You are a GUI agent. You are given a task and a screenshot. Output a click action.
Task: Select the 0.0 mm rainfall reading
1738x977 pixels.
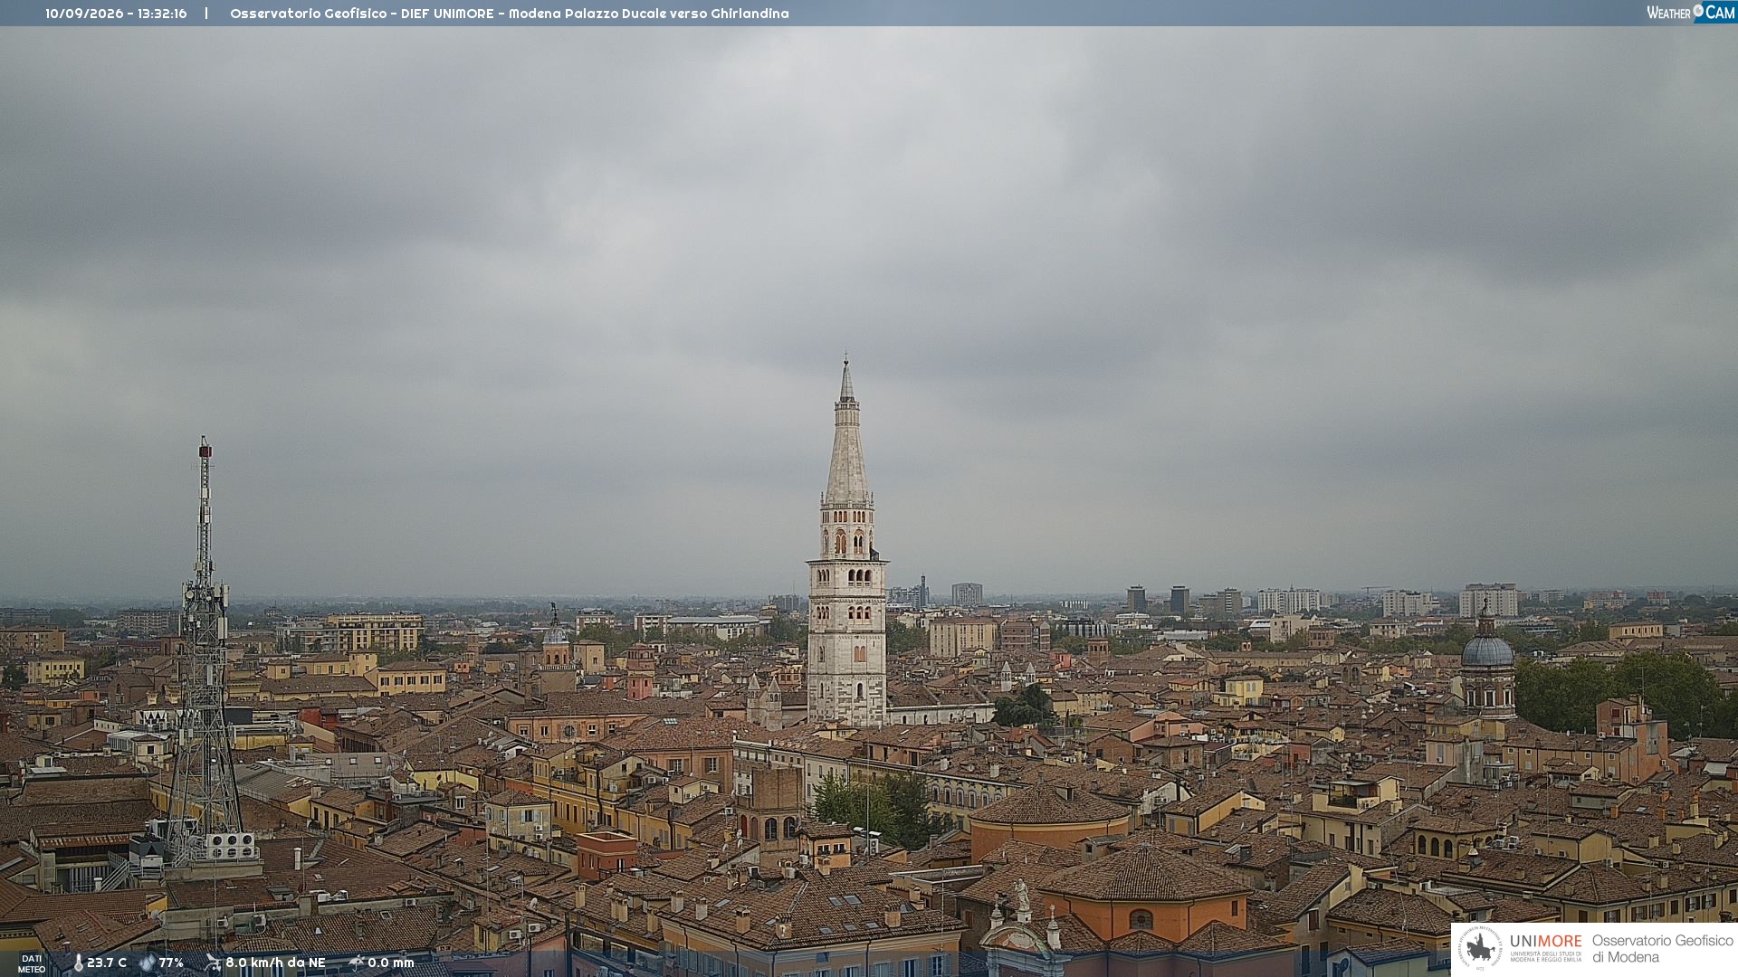click(x=391, y=963)
